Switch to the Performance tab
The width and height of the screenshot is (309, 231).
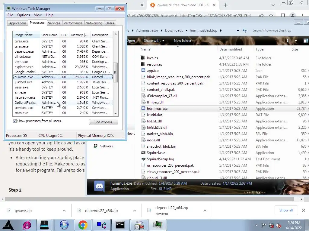(73, 23)
